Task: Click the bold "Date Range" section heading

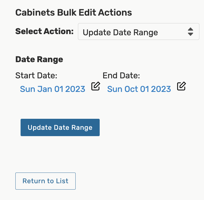Action: [39, 60]
